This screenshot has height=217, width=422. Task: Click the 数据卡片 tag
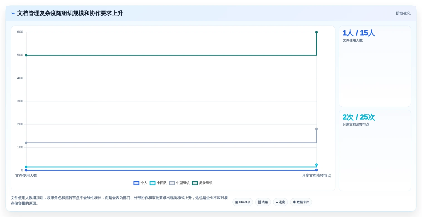coord(301,202)
